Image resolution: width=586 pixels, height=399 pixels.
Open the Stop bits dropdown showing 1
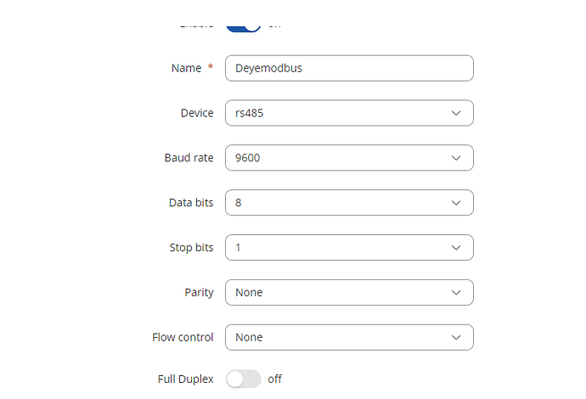(349, 247)
